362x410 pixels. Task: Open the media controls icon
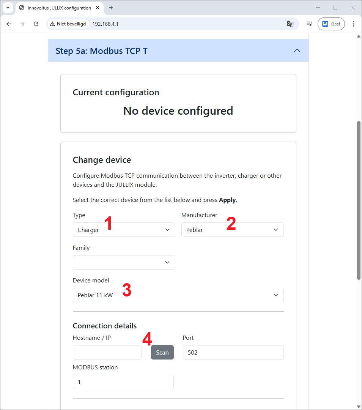click(309, 24)
